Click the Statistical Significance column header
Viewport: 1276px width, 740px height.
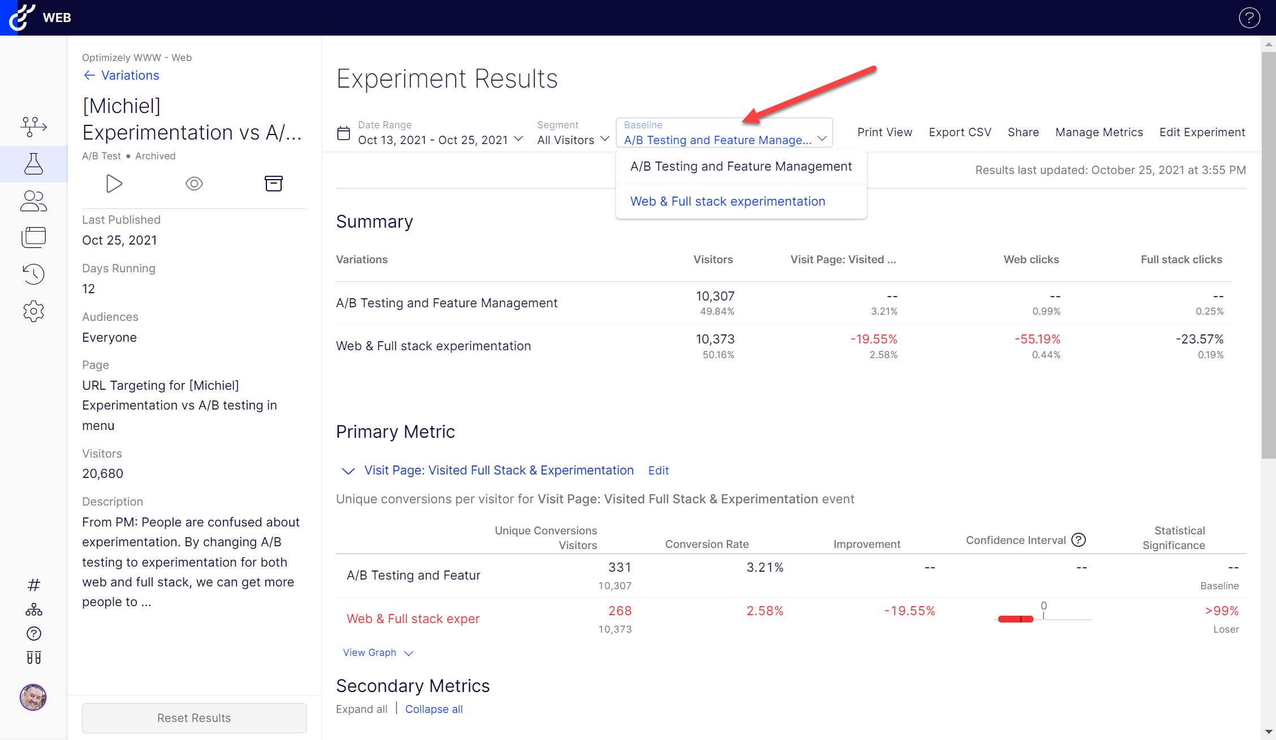pos(1174,538)
